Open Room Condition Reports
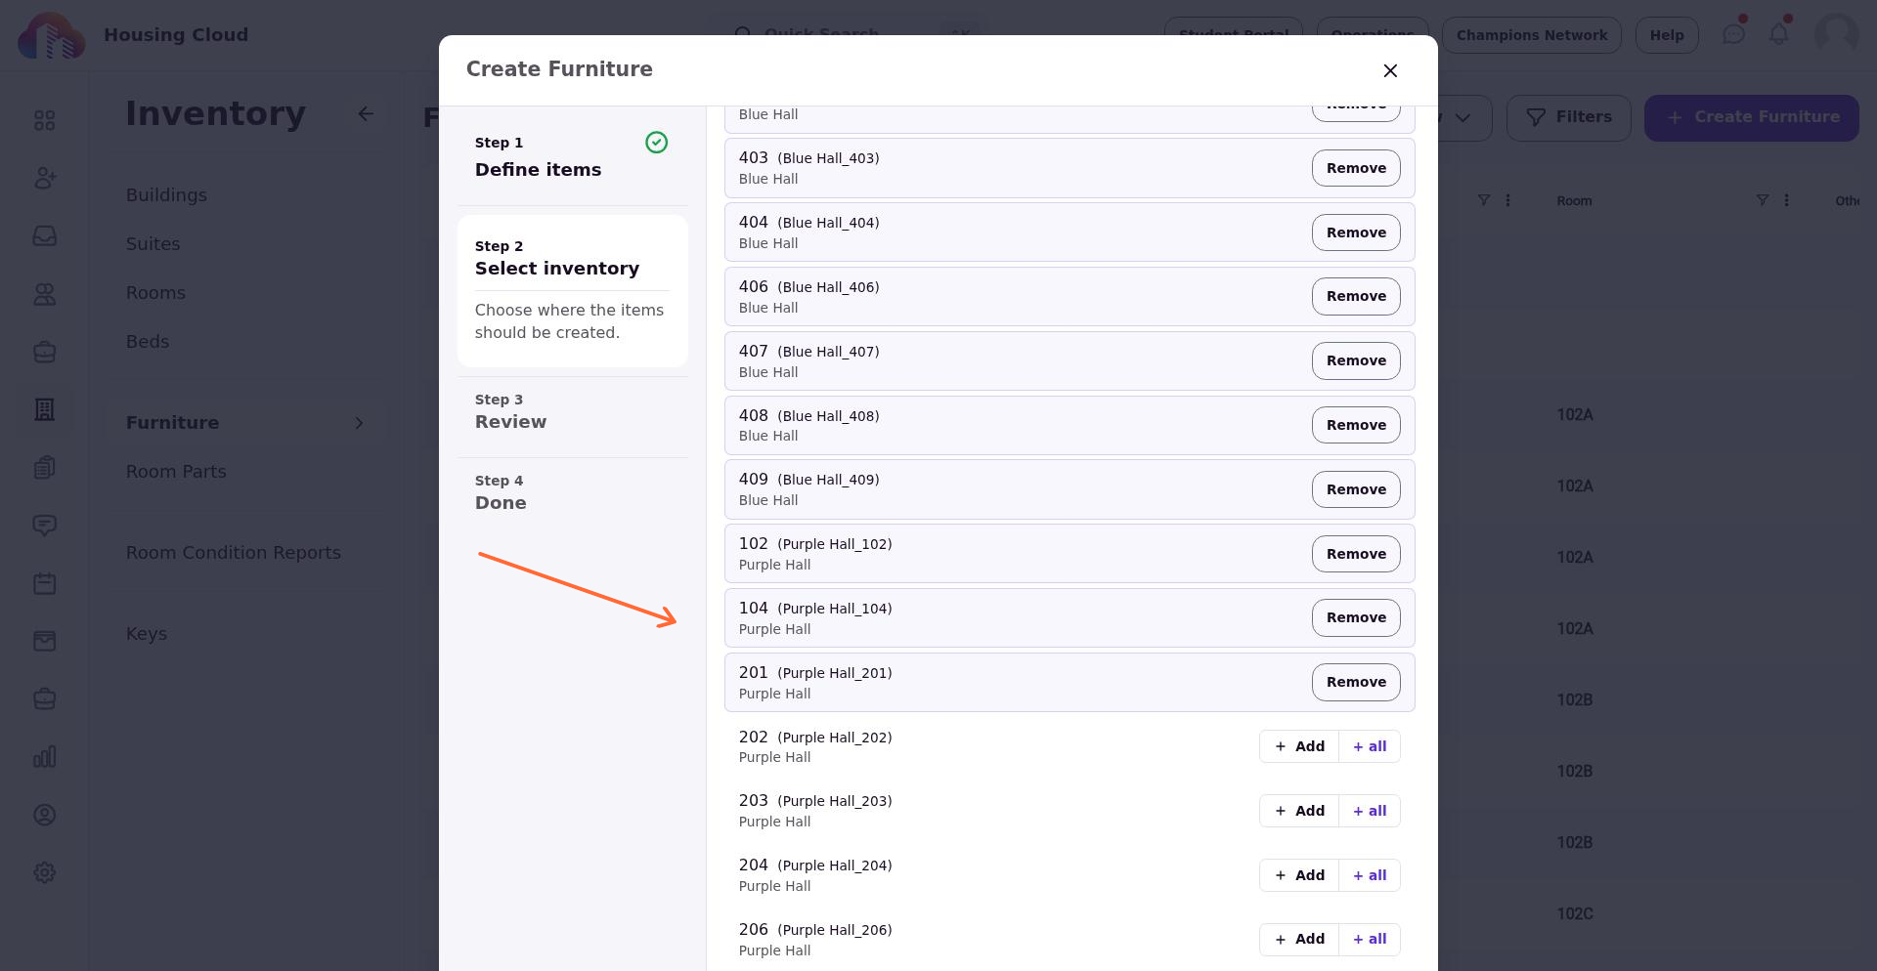 234,552
